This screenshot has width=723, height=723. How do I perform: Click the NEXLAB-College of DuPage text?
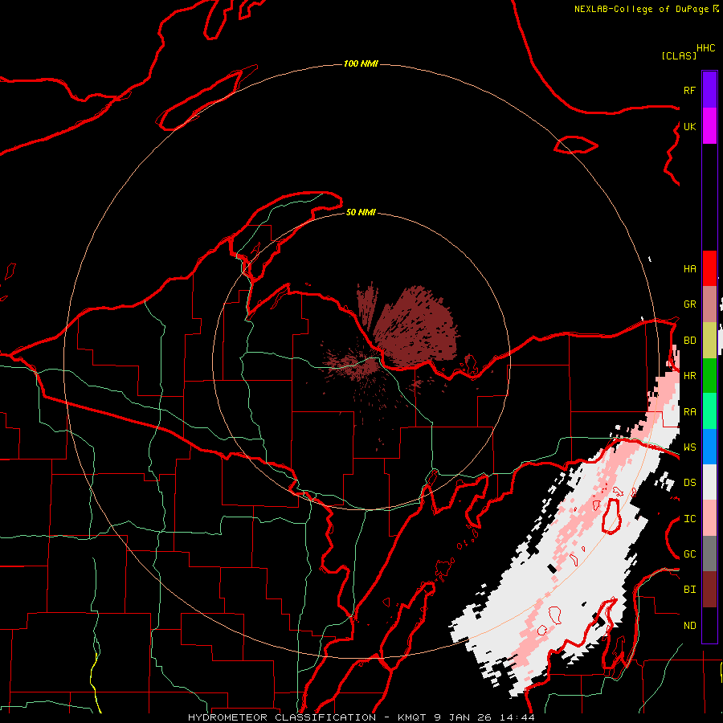click(641, 9)
